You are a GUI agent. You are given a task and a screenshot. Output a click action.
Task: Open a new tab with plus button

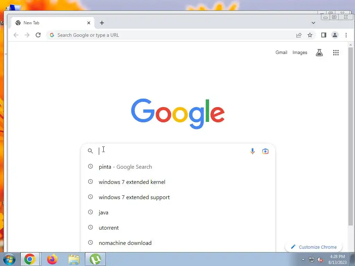click(x=102, y=23)
